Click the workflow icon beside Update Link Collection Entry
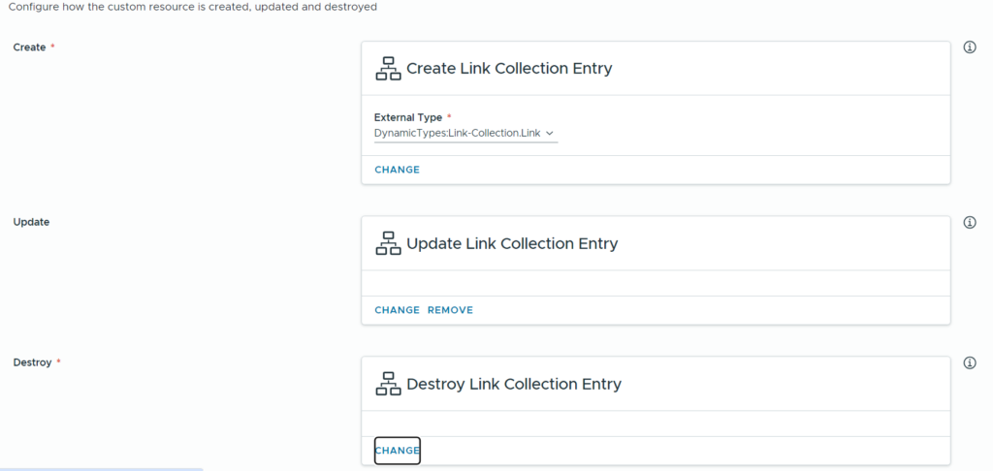The height and width of the screenshot is (471, 993). click(x=388, y=243)
